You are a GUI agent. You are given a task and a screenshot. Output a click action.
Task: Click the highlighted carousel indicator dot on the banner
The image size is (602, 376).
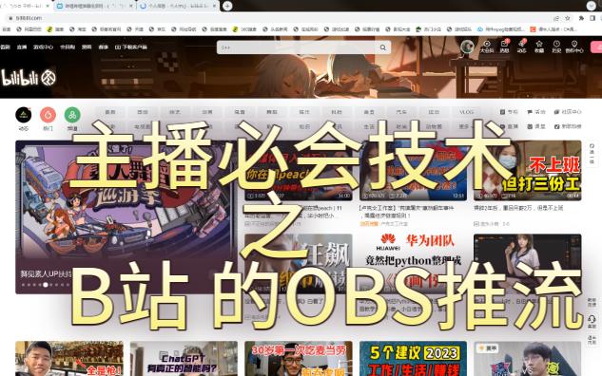coord(46,285)
